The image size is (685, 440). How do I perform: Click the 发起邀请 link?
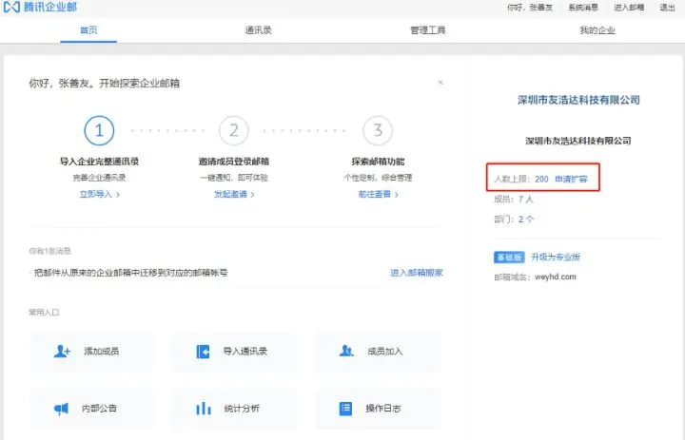pyautogui.click(x=234, y=194)
